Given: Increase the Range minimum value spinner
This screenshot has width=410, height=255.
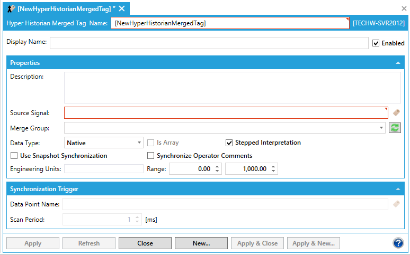Looking at the screenshot, I should tap(217, 167).
